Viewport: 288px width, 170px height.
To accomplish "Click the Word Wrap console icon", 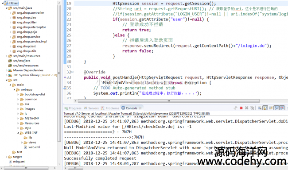I will click(271, 108).
